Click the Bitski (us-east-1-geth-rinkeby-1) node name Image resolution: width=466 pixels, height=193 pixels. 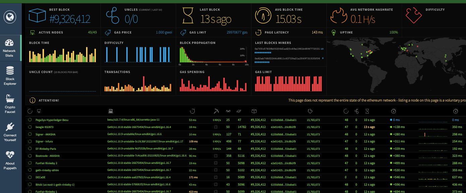coord(55,185)
